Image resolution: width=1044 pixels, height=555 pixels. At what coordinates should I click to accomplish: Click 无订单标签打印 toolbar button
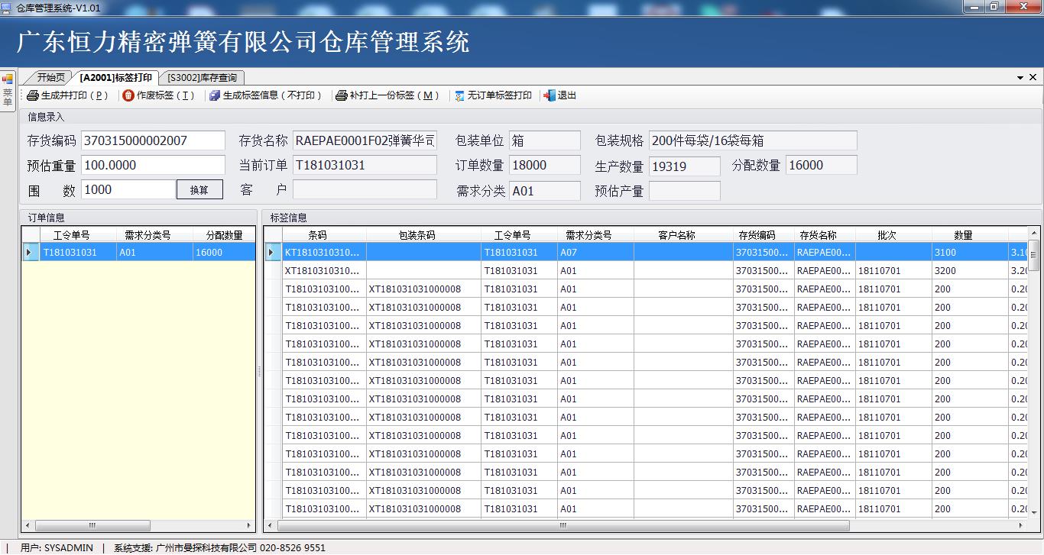click(x=493, y=95)
